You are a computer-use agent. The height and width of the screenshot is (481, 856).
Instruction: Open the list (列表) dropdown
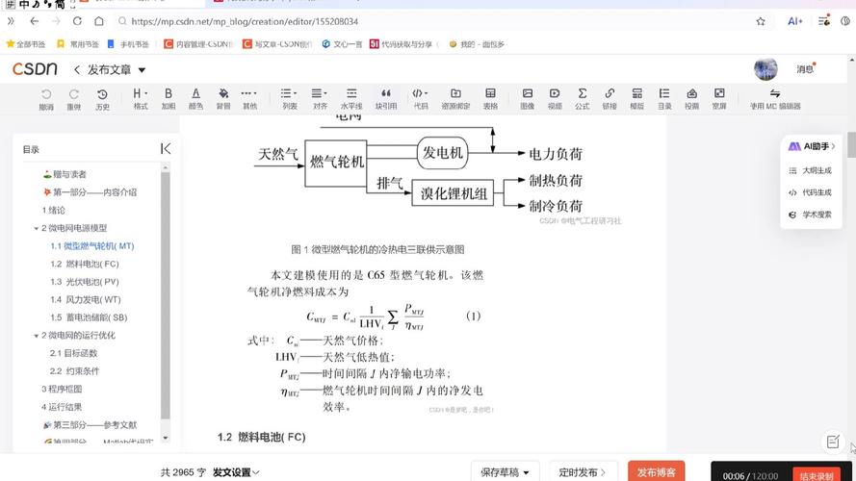(289, 99)
